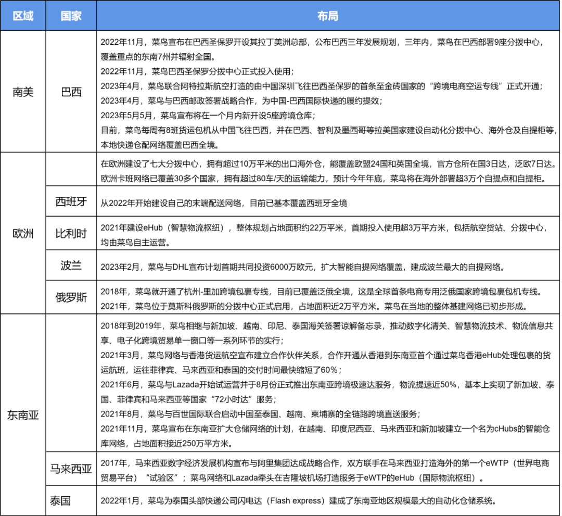Click the Poland text about DHL 6000万欧元
The height and width of the screenshot is (516, 562).
point(303,267)
